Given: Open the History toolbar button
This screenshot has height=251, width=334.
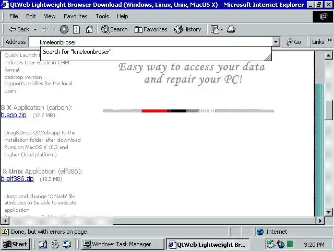Looking at the screenshot, I should coord(188,29).
